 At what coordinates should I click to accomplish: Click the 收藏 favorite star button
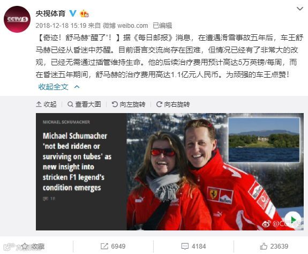click(33, 246)
